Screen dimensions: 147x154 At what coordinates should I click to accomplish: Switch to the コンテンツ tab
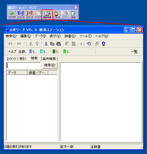click(x=11, y=59)
